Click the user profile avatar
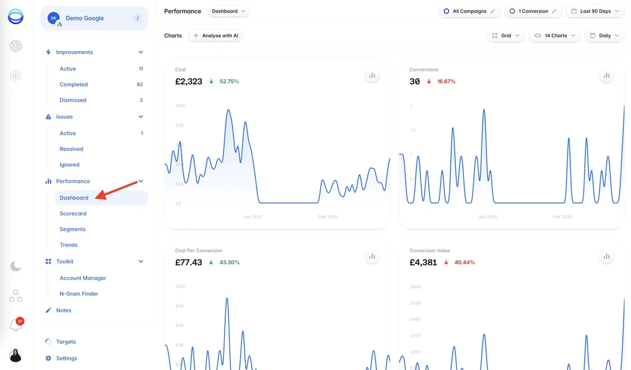Image resolution: width=631 pixels, height=370 pixels. 16,355
